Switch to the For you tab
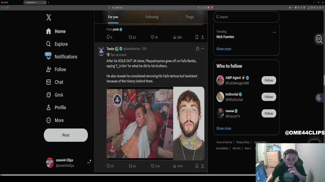The height and width of the screenshot is (182, 325). [x=113, y=17]
